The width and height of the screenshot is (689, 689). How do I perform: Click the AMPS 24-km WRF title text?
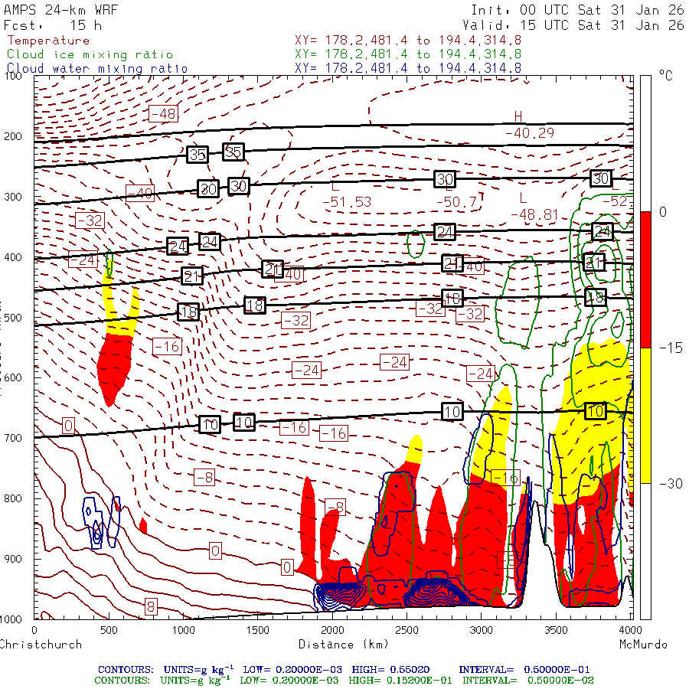pos(60,11)
